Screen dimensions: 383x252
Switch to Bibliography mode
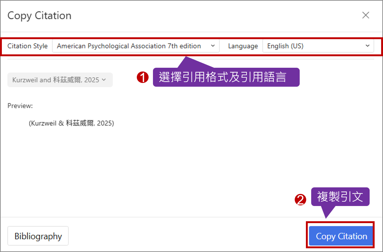[38, 236]
